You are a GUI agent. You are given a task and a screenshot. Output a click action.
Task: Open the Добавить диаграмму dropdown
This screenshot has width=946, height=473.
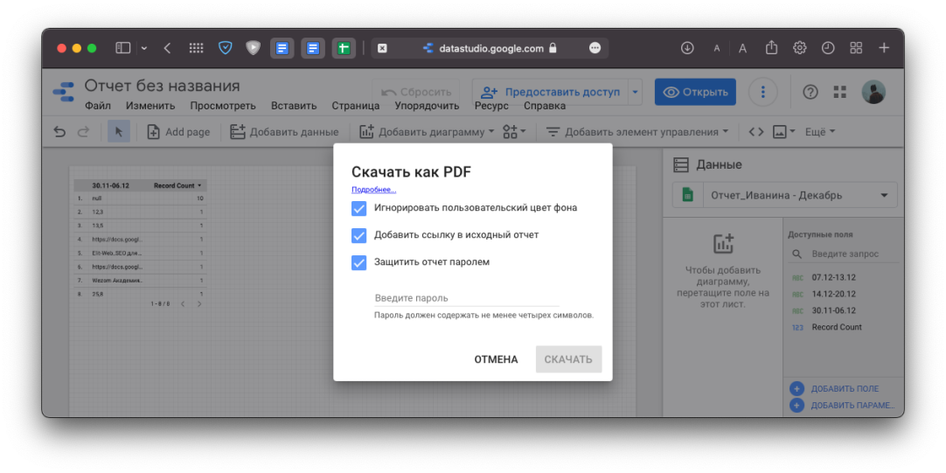[x=428, y=131]
